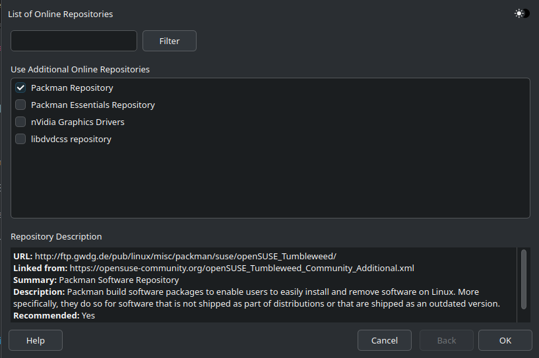The height and width of the screenshot is (358, 539).
Task: Select the Packman Repository list entry label
Action: tap(72, 88)
